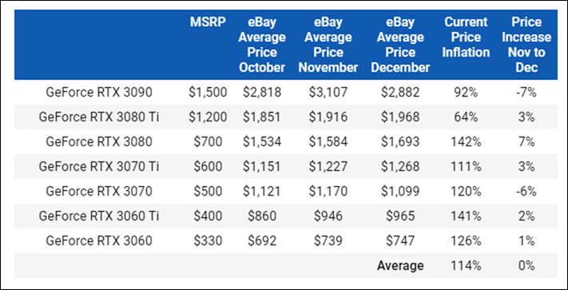Viewport: 568px width, 290px height.
Task: Click the GeForce RTX 3080 row label
Action: [99, 141]
